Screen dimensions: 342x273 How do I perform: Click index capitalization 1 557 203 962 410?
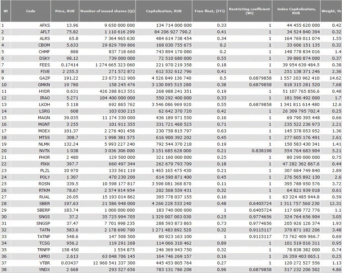300,78
